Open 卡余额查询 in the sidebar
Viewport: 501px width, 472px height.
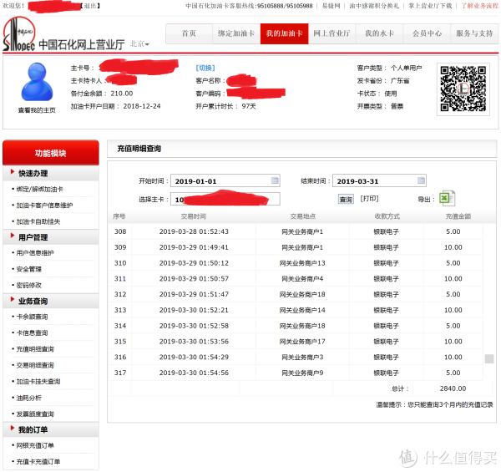[32, 317]
